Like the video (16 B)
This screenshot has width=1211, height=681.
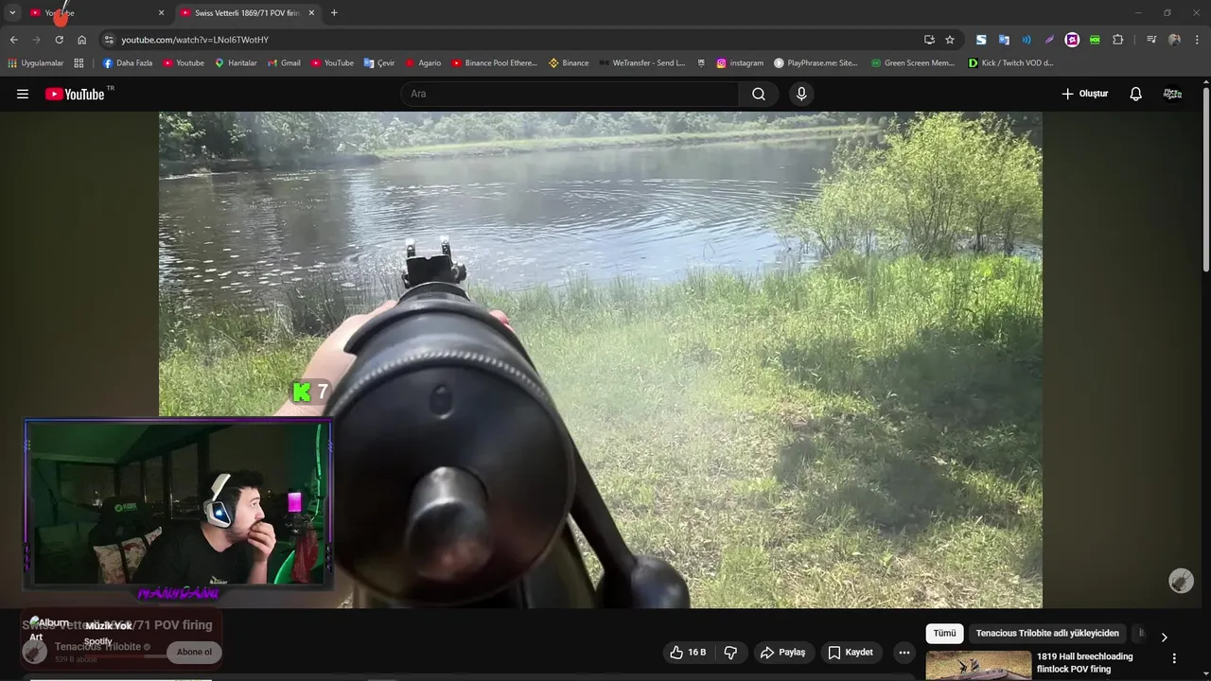[x=688, y=653]
